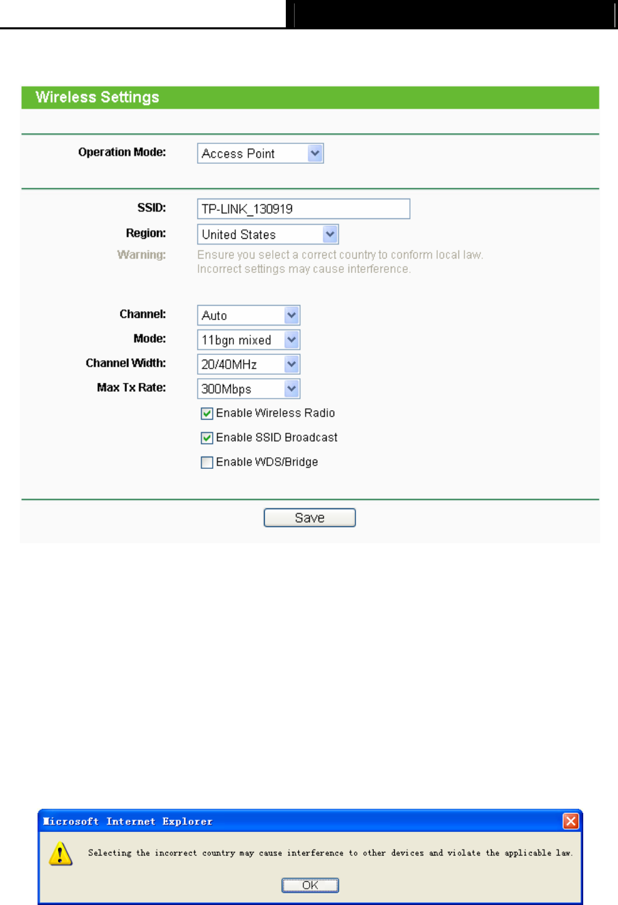Click the Channel Width label
The width and height of the screenshot is (618, 905).
(x=126, y=363)
